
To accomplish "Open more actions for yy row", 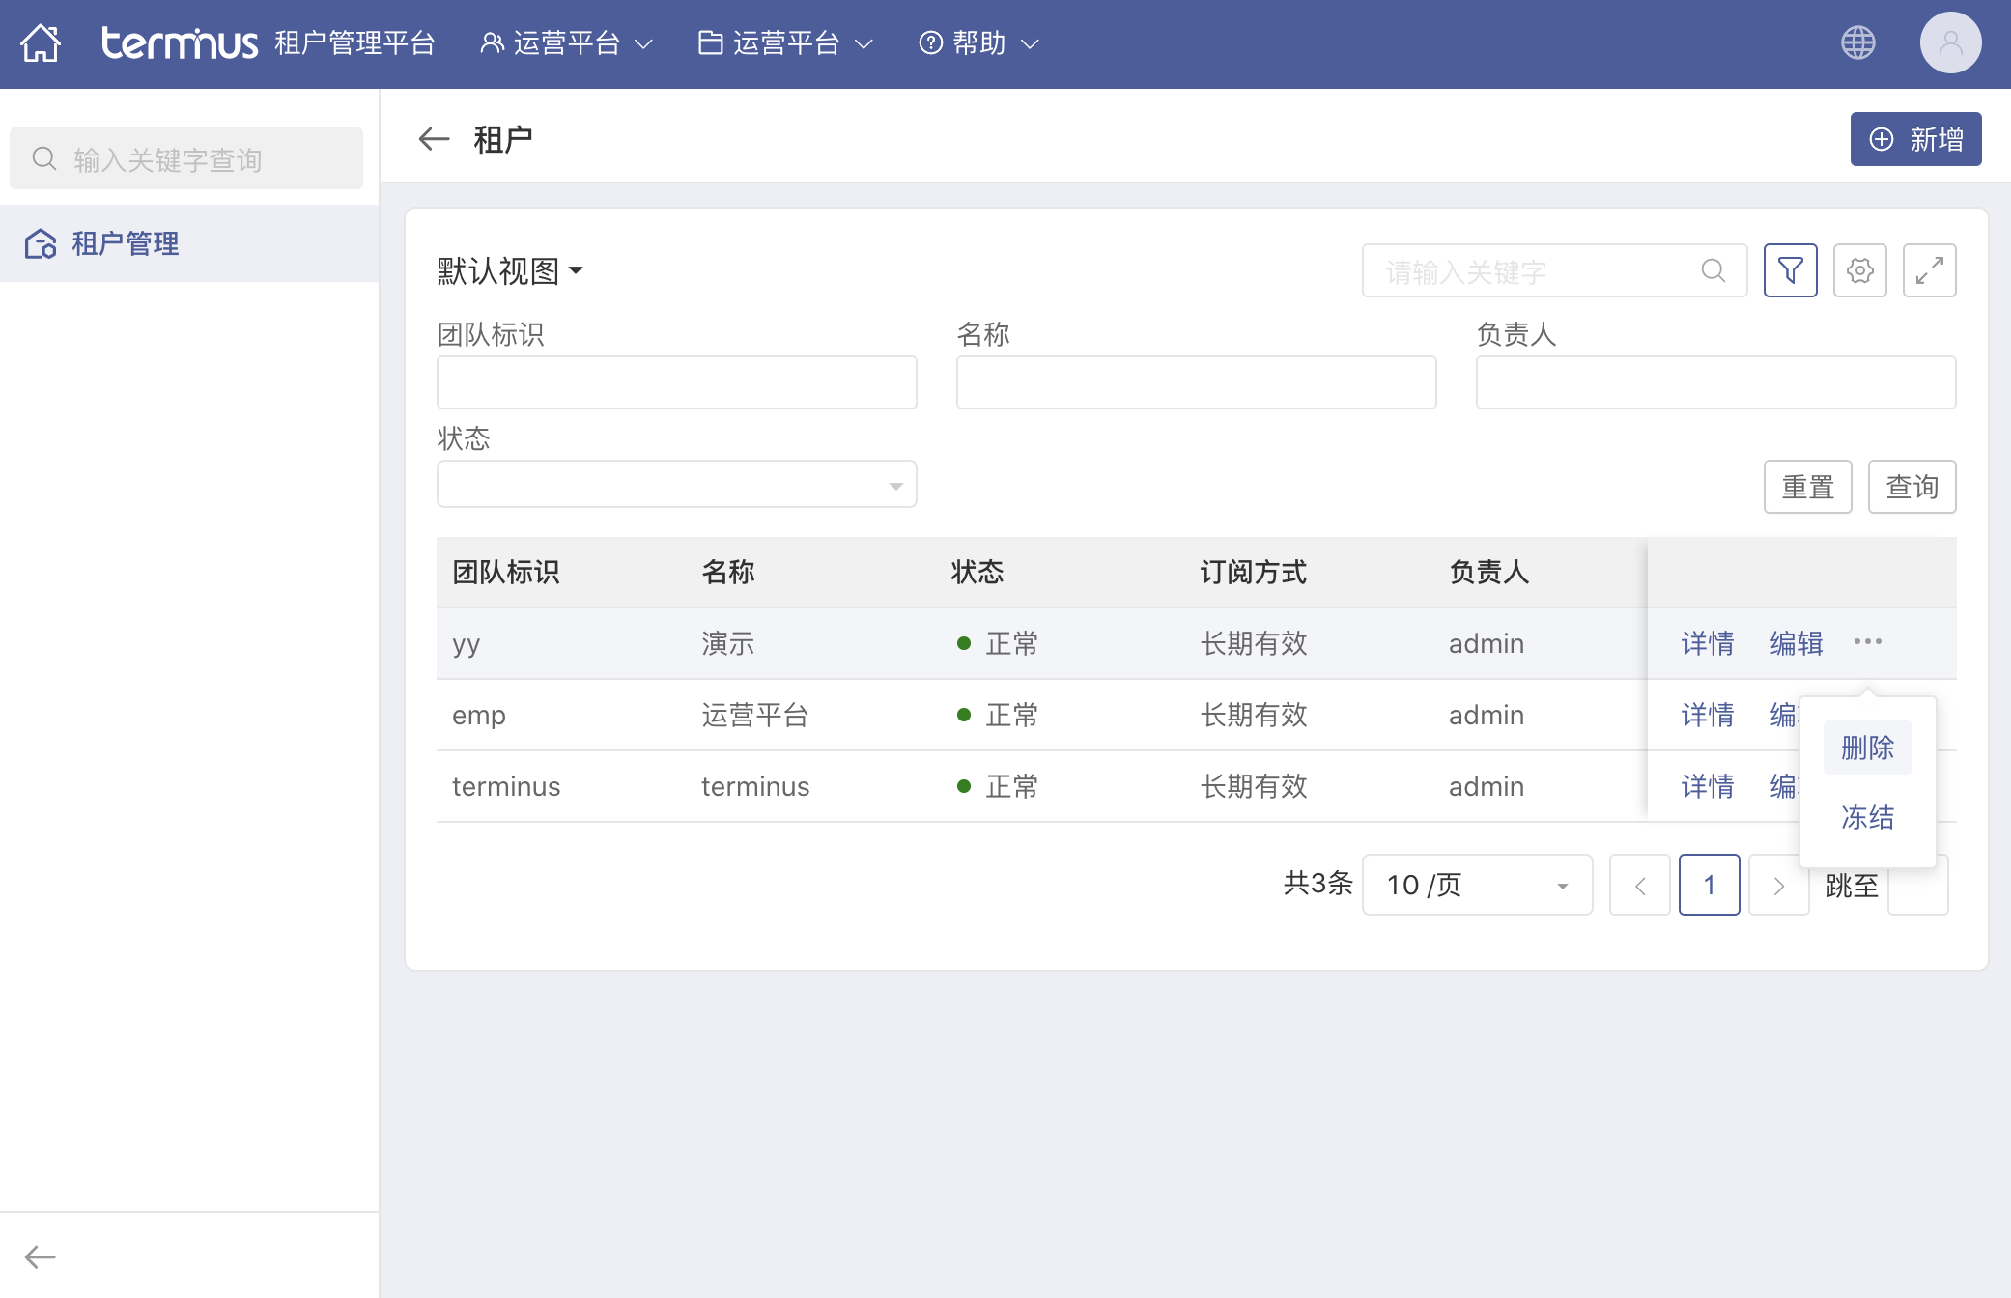I will pos(1867,642).
